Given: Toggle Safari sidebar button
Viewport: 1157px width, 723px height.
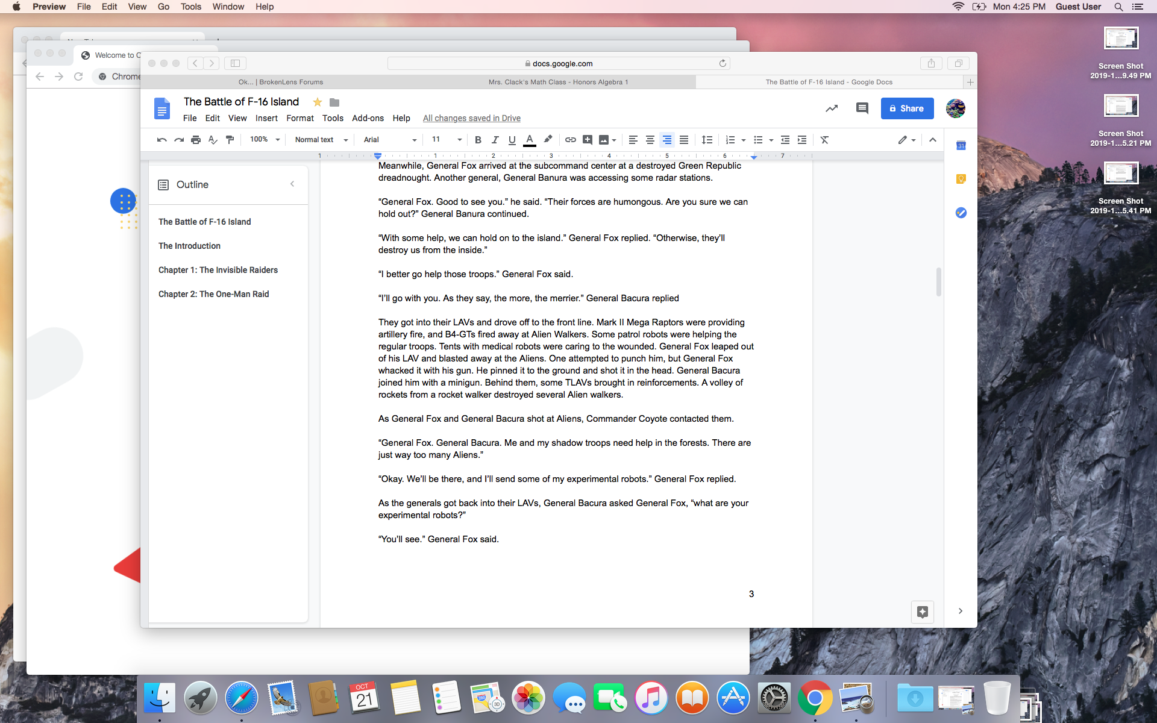Looking at the screenshot, I should tap(236, 63).
